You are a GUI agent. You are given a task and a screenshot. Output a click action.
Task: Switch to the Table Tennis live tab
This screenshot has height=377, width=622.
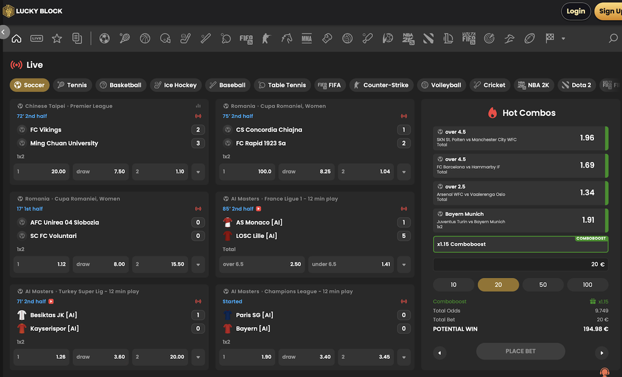(x=282, y=85)
